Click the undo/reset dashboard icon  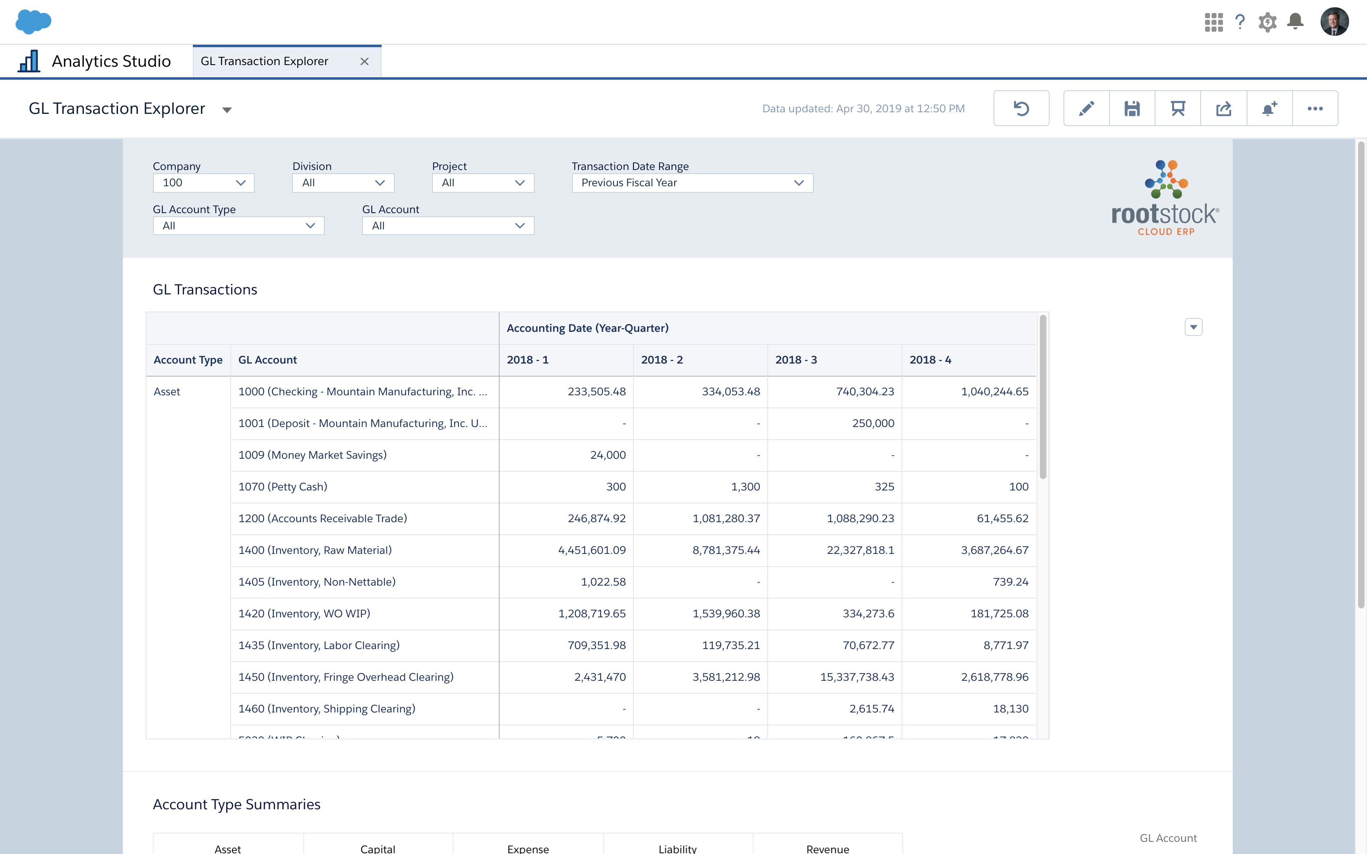(x=1021, y=109)
